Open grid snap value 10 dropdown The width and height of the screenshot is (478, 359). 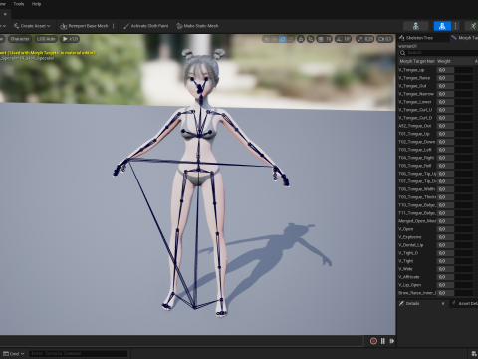click(328, 39)
